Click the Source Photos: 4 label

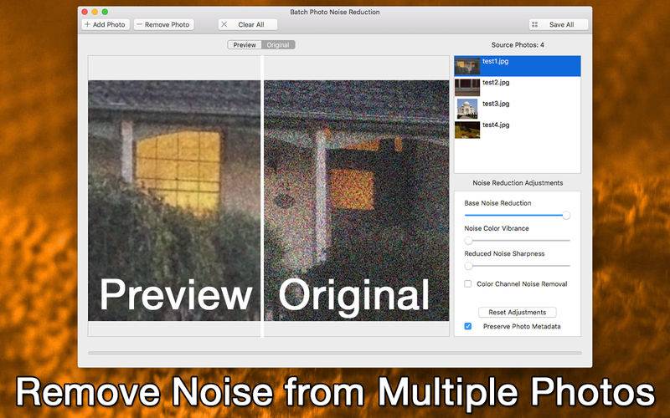(x=518, y=45)
